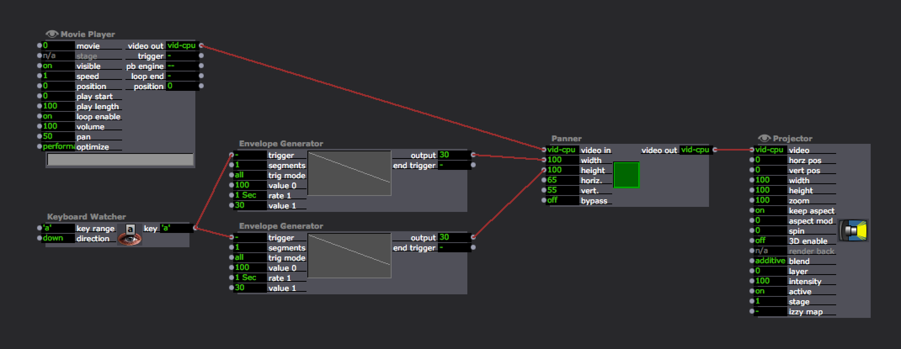Click Panner vert. value 55
901x349 pixels.
click(x=563, y=190)
